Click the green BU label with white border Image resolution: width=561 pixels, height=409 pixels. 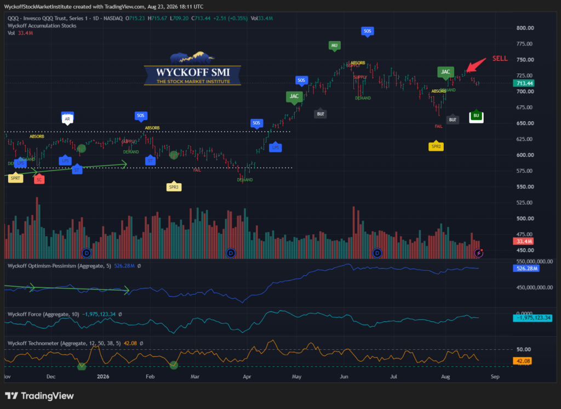coord(476,116)
